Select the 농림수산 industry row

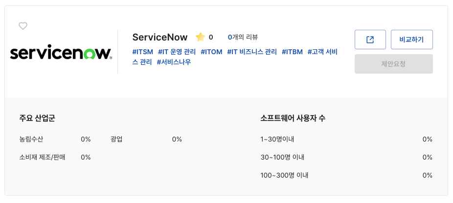point(31,139)
